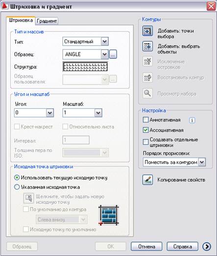The height and width of the screenshot is (256, 217).
Task: Click the brick hatch origin preview
Action: coord(109,215)
